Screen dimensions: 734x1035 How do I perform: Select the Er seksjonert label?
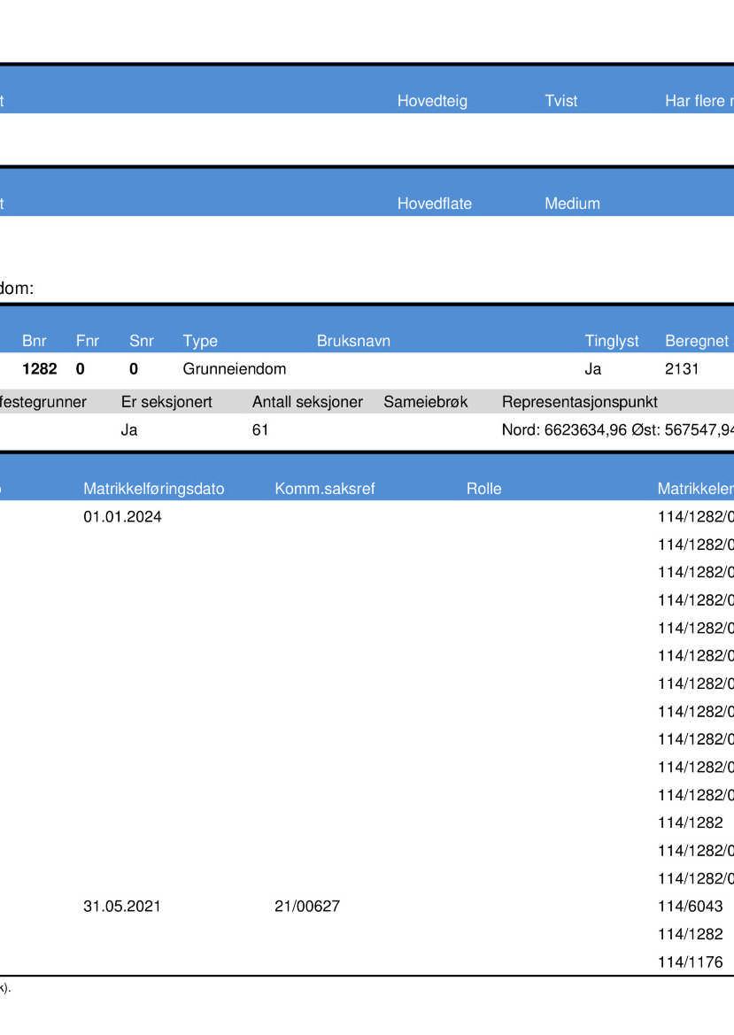(x=166, y=402)
